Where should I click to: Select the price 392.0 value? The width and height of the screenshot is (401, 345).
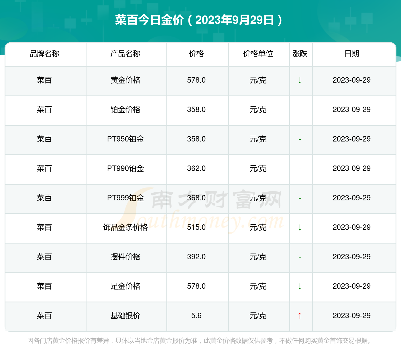point(196,257)
